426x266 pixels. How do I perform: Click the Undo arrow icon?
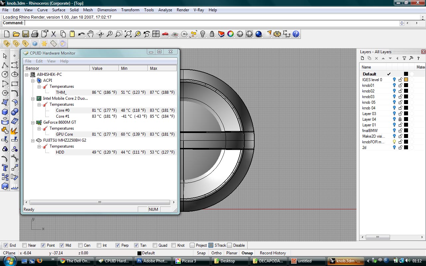tap(81, 34)
